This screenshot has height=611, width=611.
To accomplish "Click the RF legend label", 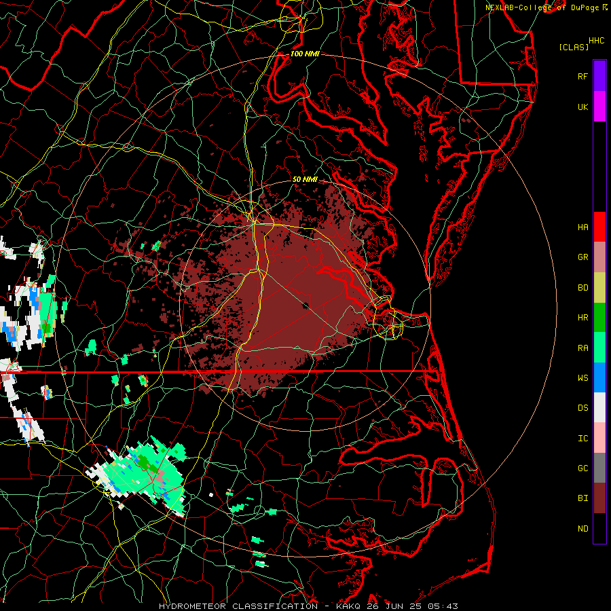I will click(582, 76).
